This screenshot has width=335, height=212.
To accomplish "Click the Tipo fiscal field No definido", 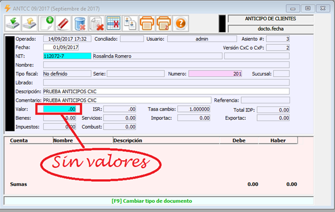I will 67,74.
